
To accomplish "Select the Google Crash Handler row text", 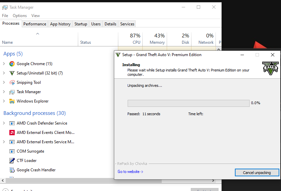I will [36, 170].
